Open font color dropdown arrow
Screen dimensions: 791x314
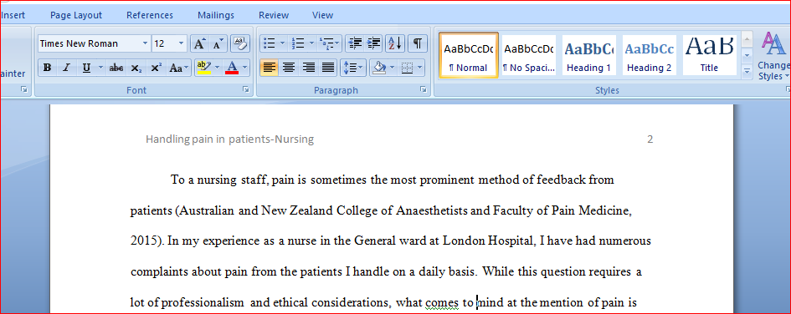tap(244, 68)
